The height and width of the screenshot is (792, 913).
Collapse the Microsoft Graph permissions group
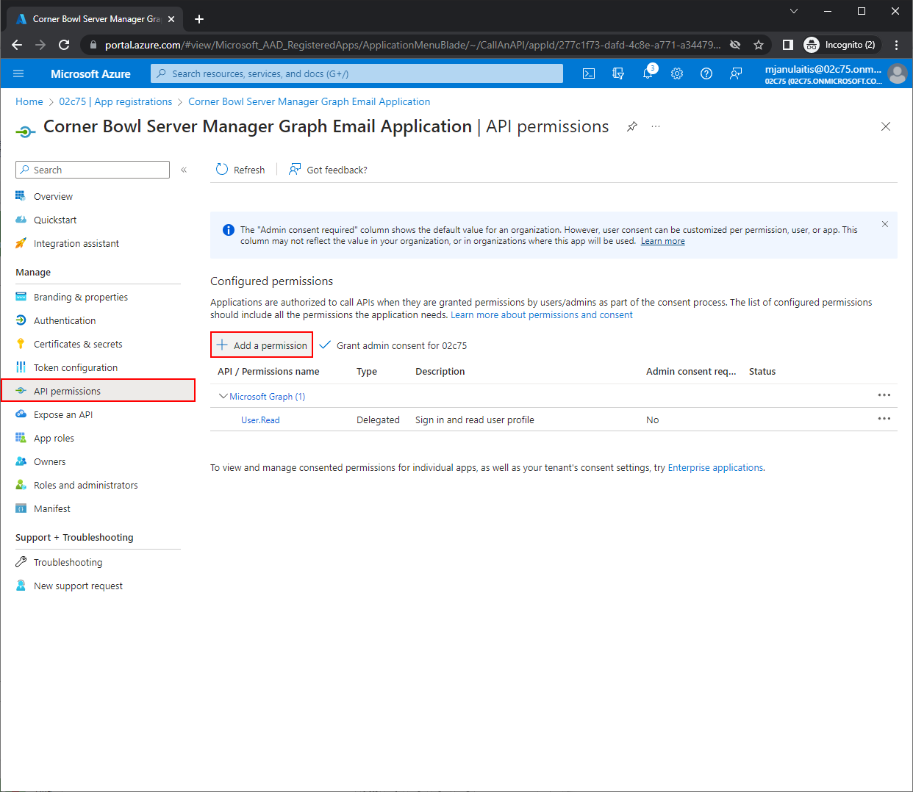tap(223, 396)
